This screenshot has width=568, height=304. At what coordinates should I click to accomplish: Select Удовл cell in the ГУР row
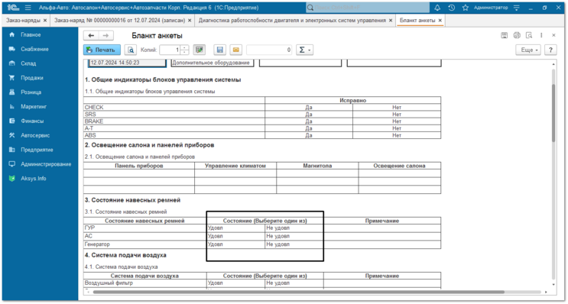click(x=235, y=228)
